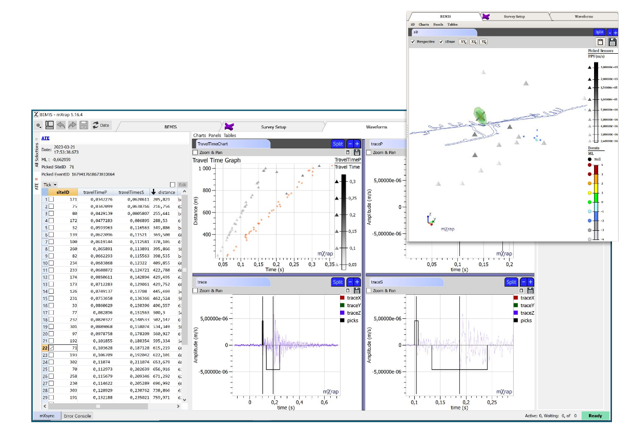
Task: Uncheck the Perspective checkbox in 3D view
Action: tap(413, 42)
